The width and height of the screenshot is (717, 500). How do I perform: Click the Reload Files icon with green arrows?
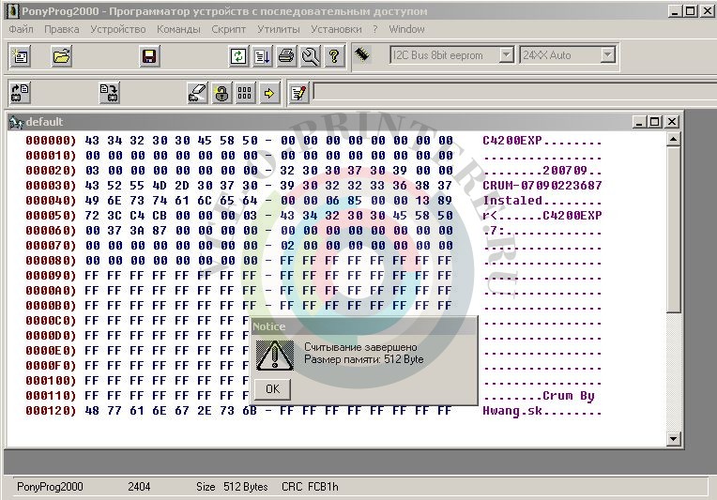point(238,56)
